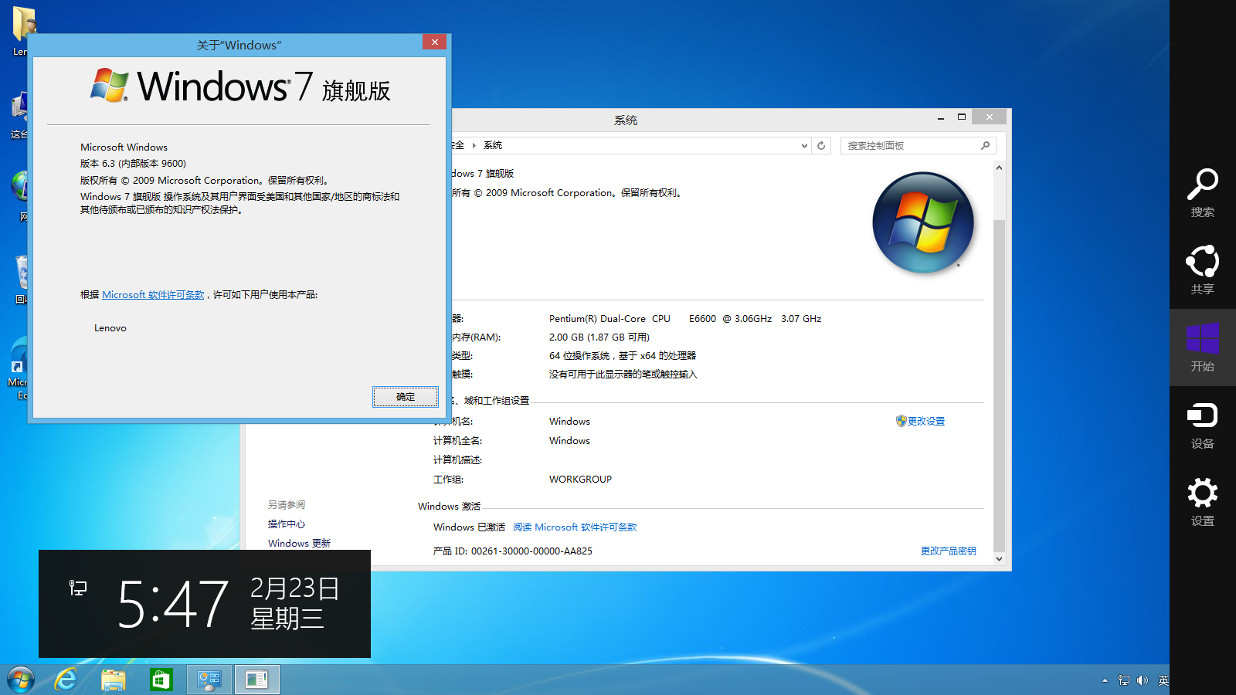Click the volume speaker tray icon

1143,680
